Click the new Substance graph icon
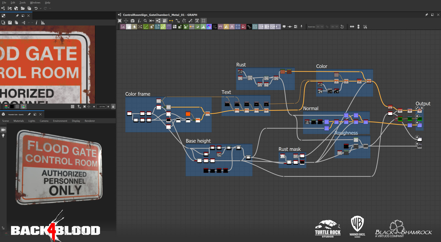The image size is (441, 242). [x=3, y=8]
